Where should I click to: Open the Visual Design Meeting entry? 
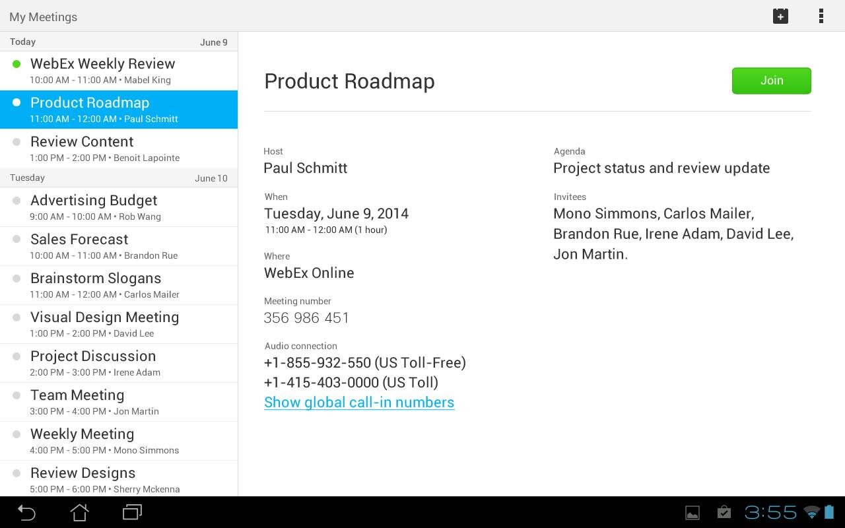119,324
